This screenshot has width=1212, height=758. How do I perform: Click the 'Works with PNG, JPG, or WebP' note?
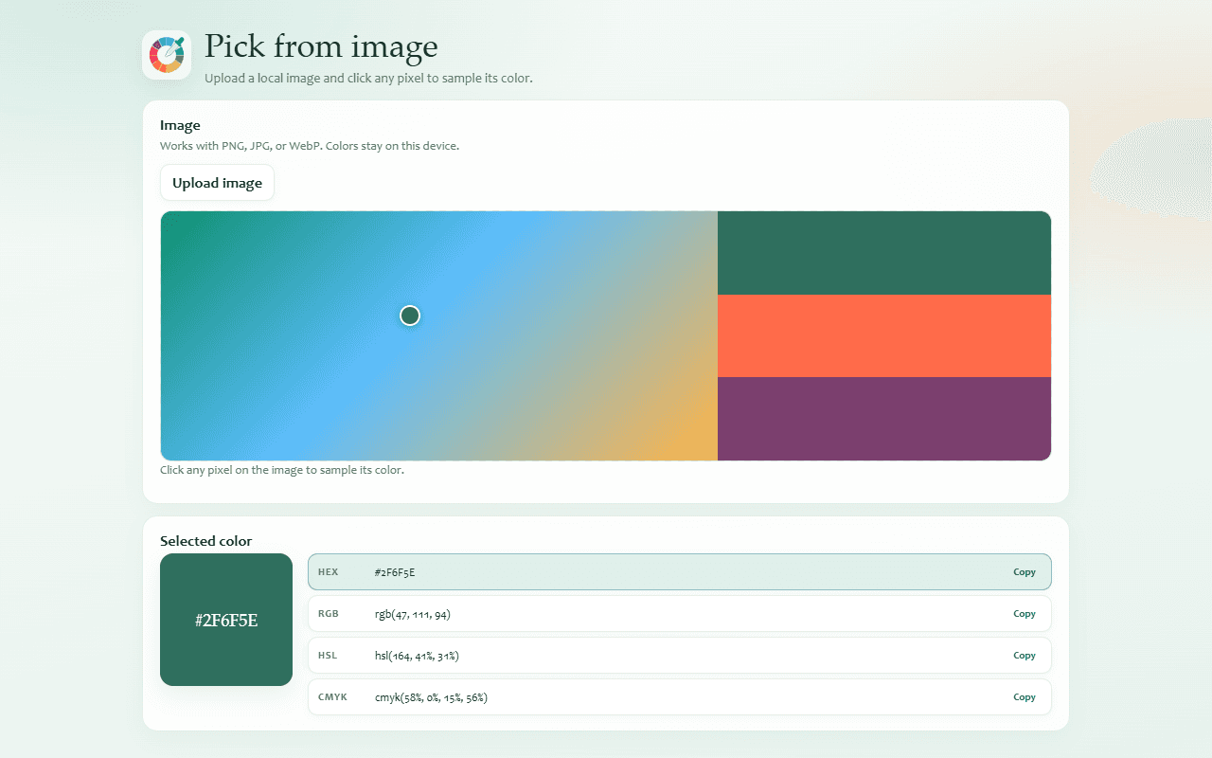(x=310, y=146)
